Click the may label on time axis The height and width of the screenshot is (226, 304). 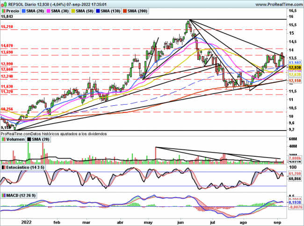tap(149, 222)
